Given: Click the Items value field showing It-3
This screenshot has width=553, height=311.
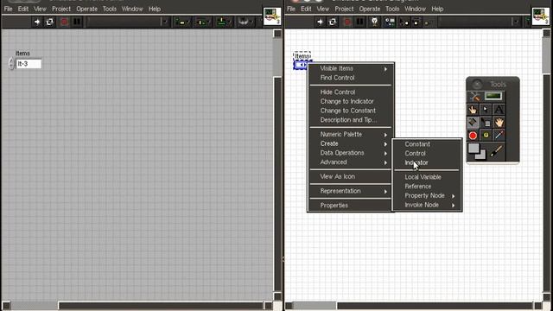Looking at the screenshot, I should pyautogui.click(x=29, y=64).
